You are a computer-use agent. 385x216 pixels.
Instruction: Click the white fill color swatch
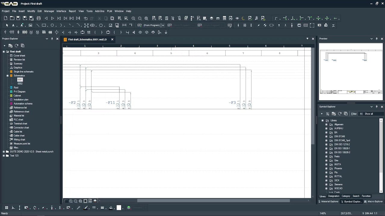119,208
